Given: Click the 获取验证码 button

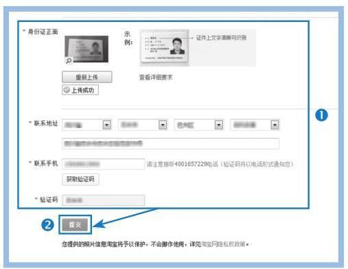Looking at the screenshot, I should (80, 179).
